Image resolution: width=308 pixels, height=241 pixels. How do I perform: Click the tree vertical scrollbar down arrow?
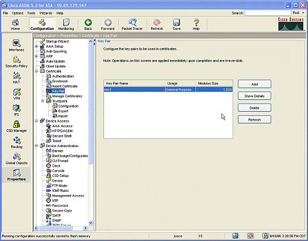pos(91,223)
